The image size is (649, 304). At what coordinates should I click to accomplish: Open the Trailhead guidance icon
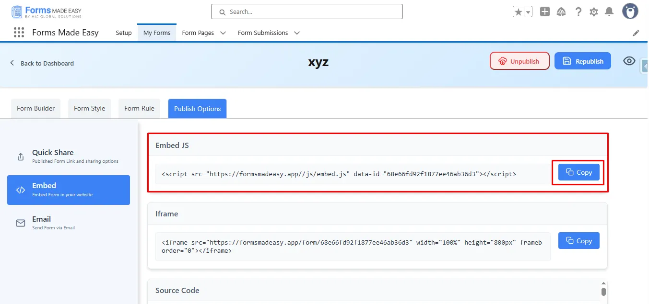(x=561, y=12)
